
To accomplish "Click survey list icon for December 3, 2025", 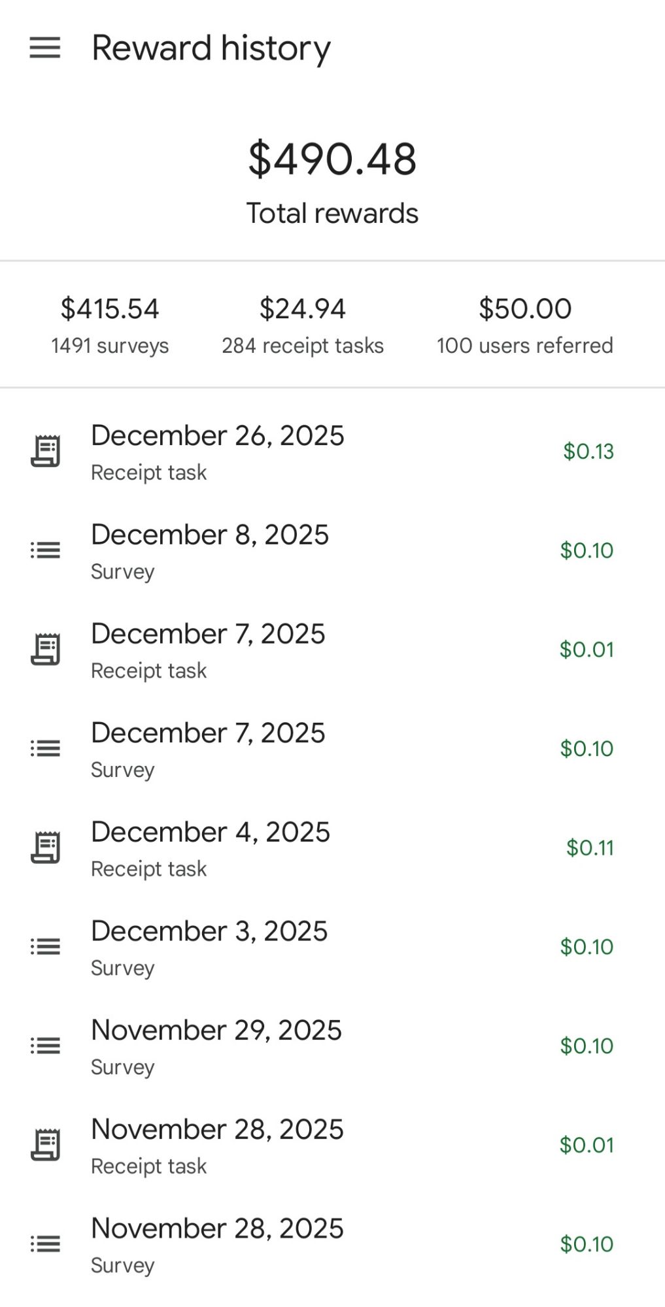I will click(45, 946).
